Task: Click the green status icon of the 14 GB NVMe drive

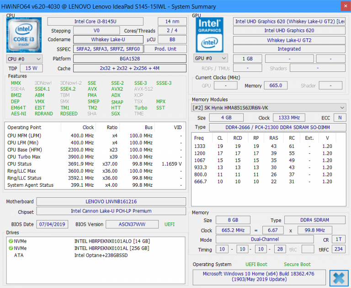Action: [x=11, y=241]
